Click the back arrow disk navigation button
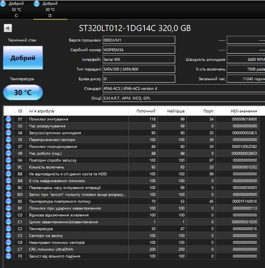 (8, 28)
